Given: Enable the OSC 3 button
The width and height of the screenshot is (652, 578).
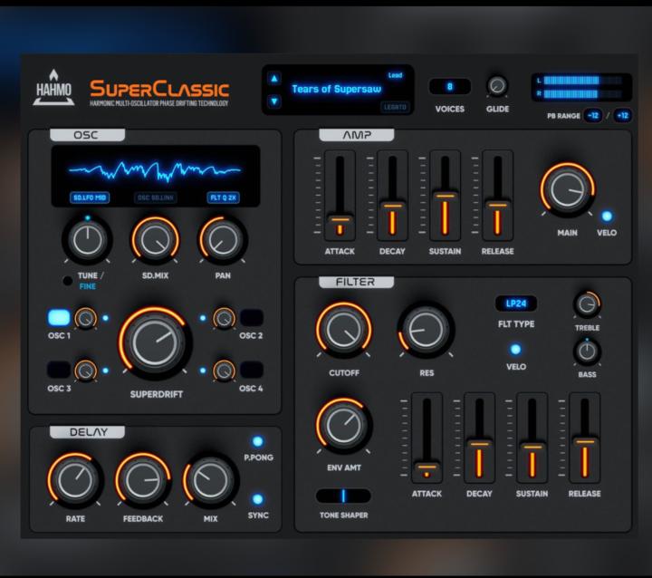Looking at the screenshot, I should pos(59,370).
